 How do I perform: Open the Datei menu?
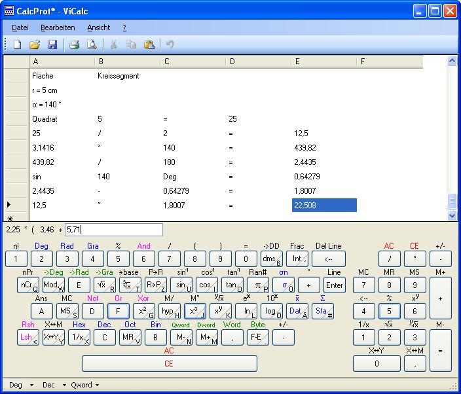click(20, 27)
